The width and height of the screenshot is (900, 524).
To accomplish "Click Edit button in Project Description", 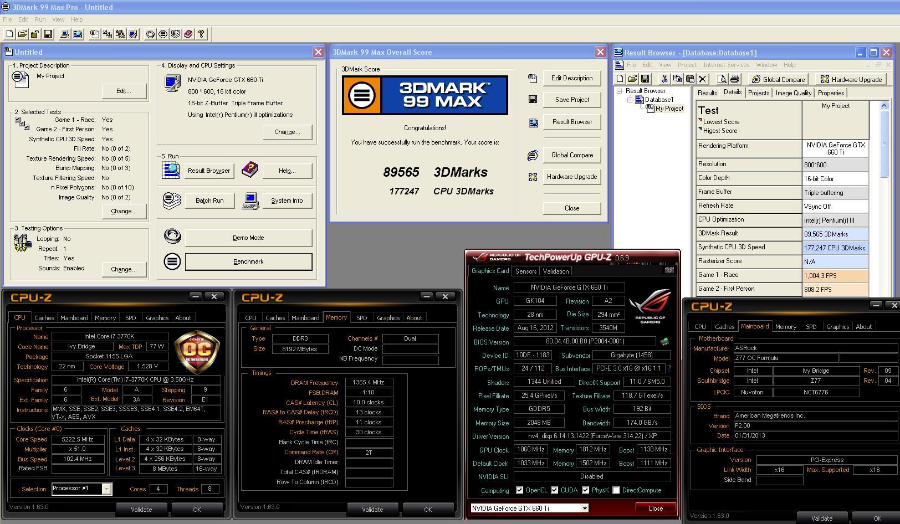I will (x=124, y=91).
